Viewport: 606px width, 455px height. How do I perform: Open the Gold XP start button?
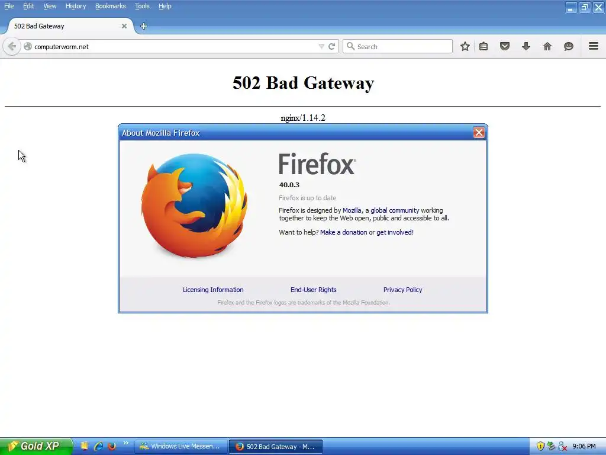36,446
